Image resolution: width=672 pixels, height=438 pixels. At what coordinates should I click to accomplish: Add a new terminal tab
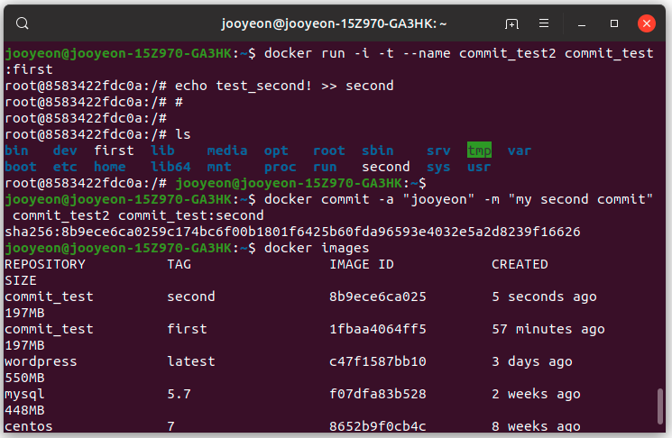[511, 23]
